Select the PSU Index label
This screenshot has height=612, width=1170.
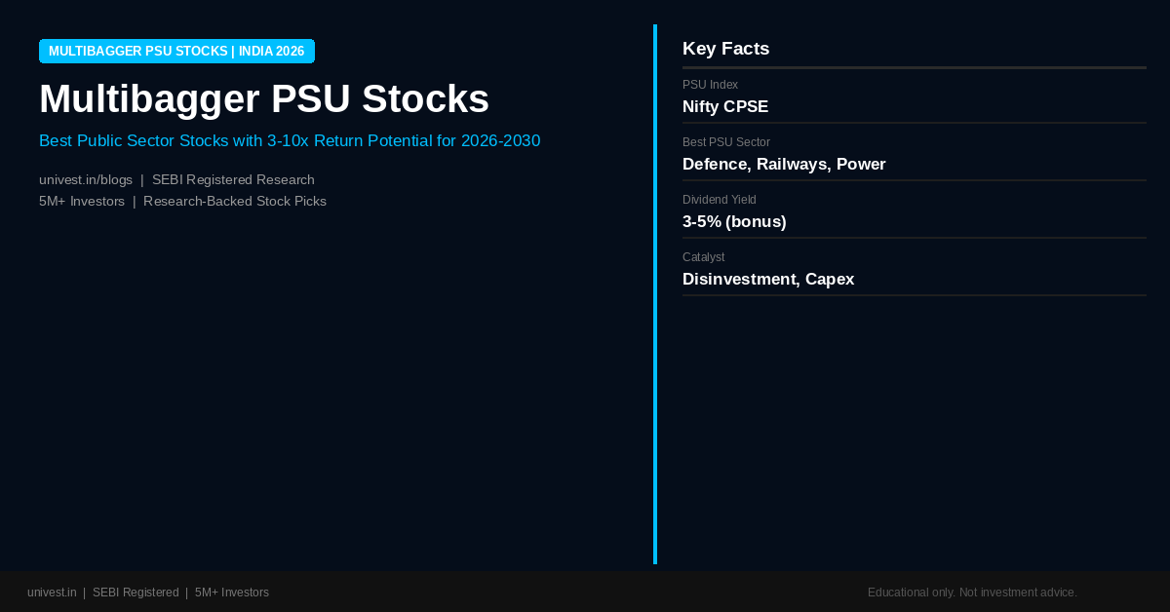tap(710, 85)
